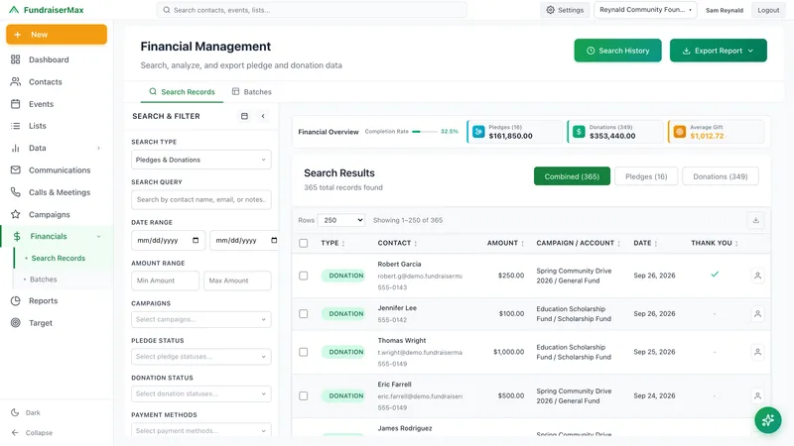Screen dimensions: 794x446
Task: Open contact profile icon for Thomas Wright
Action: pos(757,352)
